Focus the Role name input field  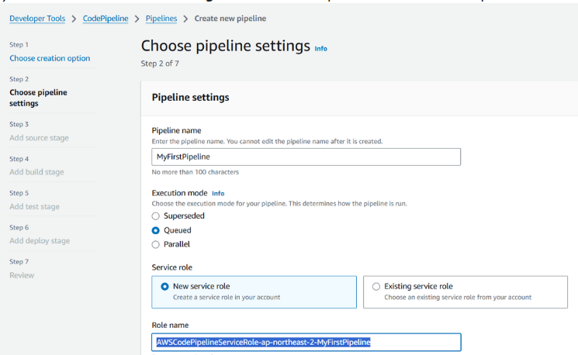coord(306,342)
